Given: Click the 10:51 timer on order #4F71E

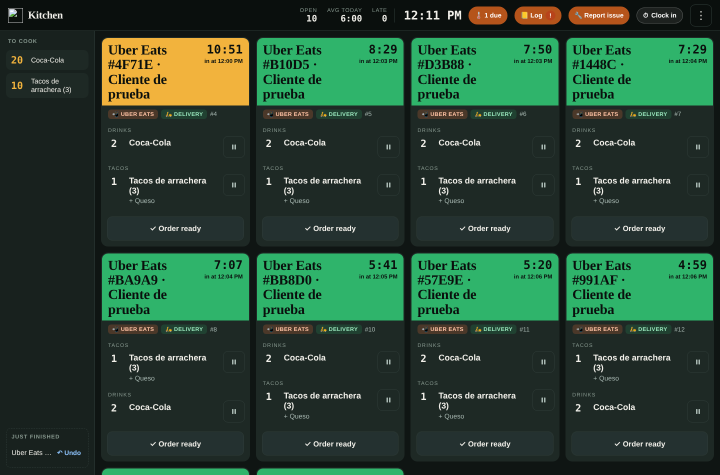Looking at the screenshot, I should pos(224,49).
